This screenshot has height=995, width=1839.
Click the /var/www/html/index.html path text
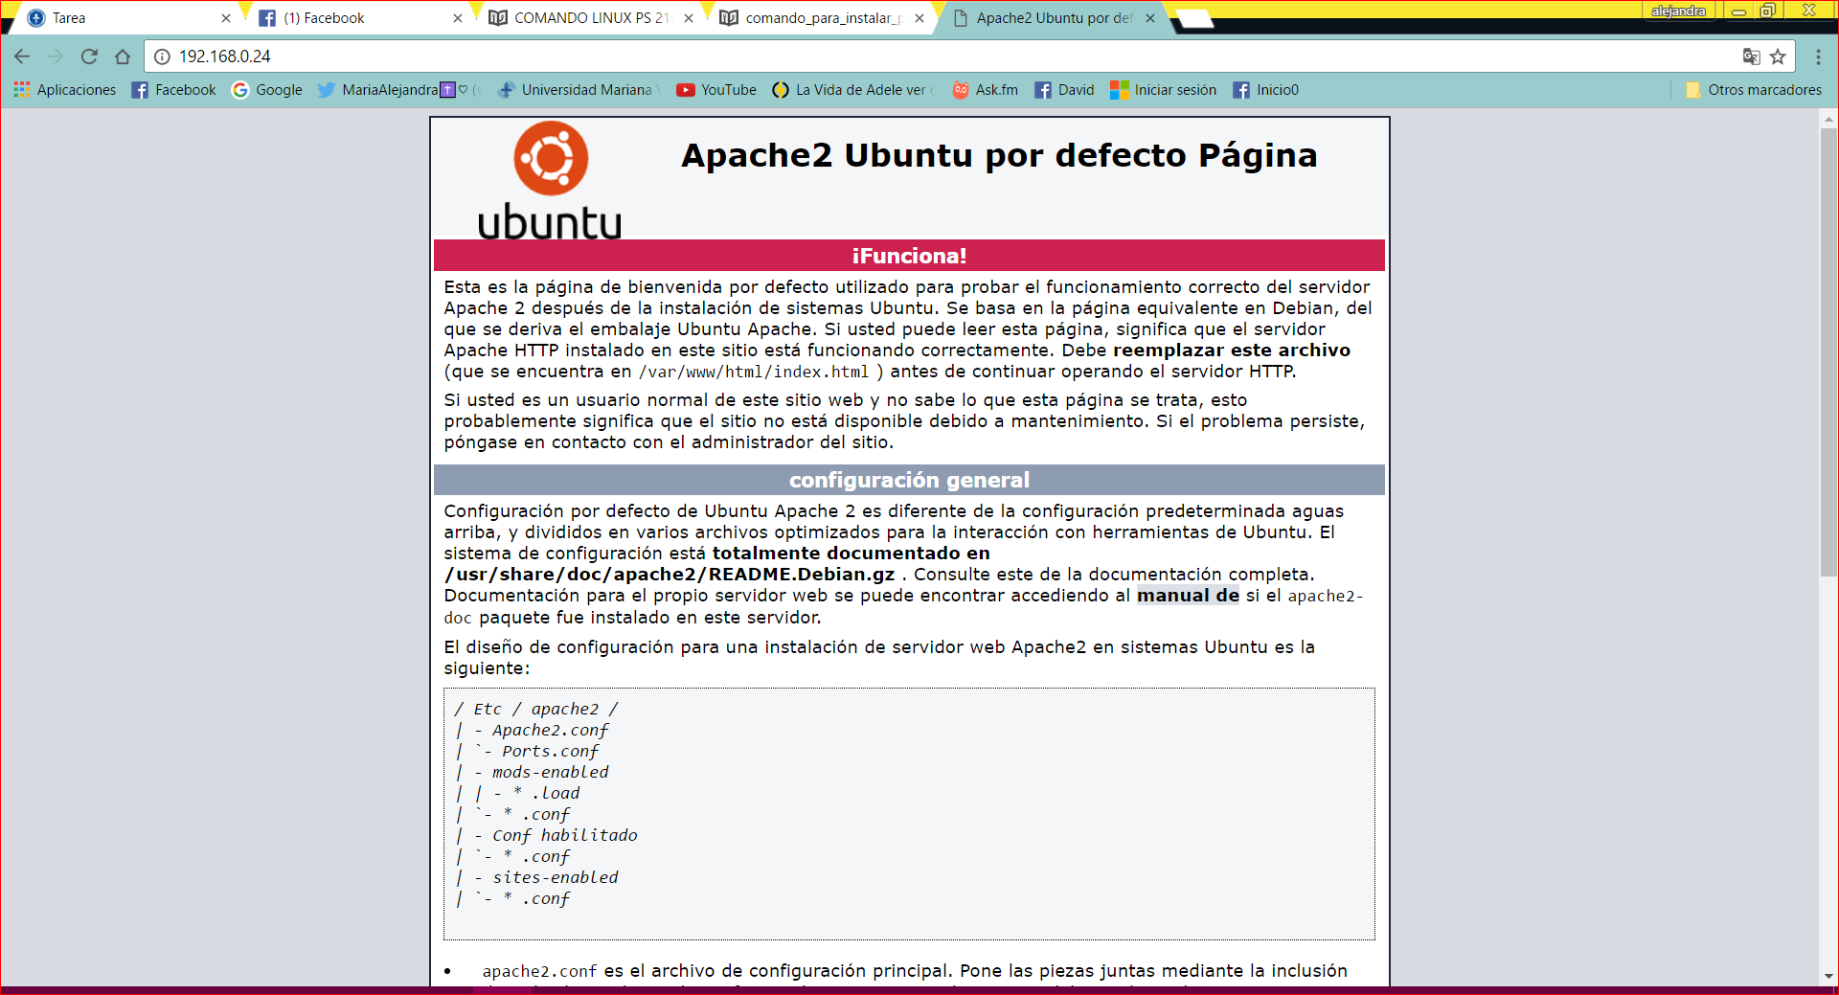tap(754, 372)
